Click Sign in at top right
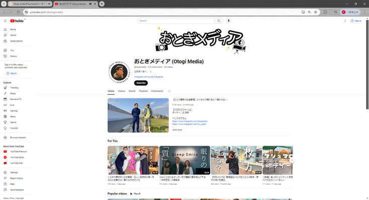Image resolution: width=369 pixels, height=200 pixels. click(356, 21)
